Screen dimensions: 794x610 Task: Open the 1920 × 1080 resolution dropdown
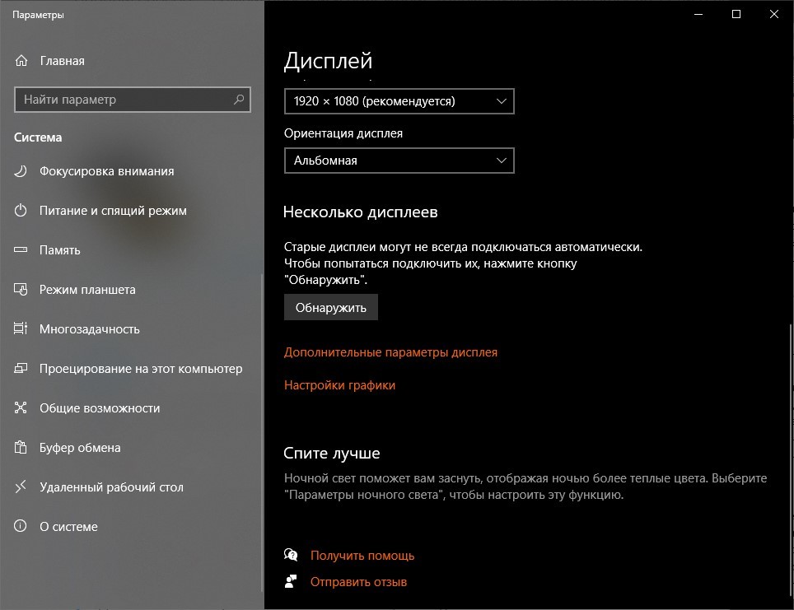tap(399, 101)
